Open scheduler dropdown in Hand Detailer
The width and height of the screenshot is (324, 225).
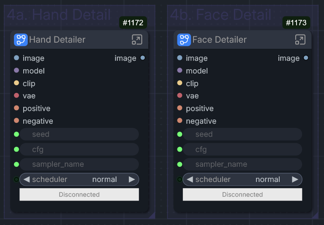coord(79,179)
